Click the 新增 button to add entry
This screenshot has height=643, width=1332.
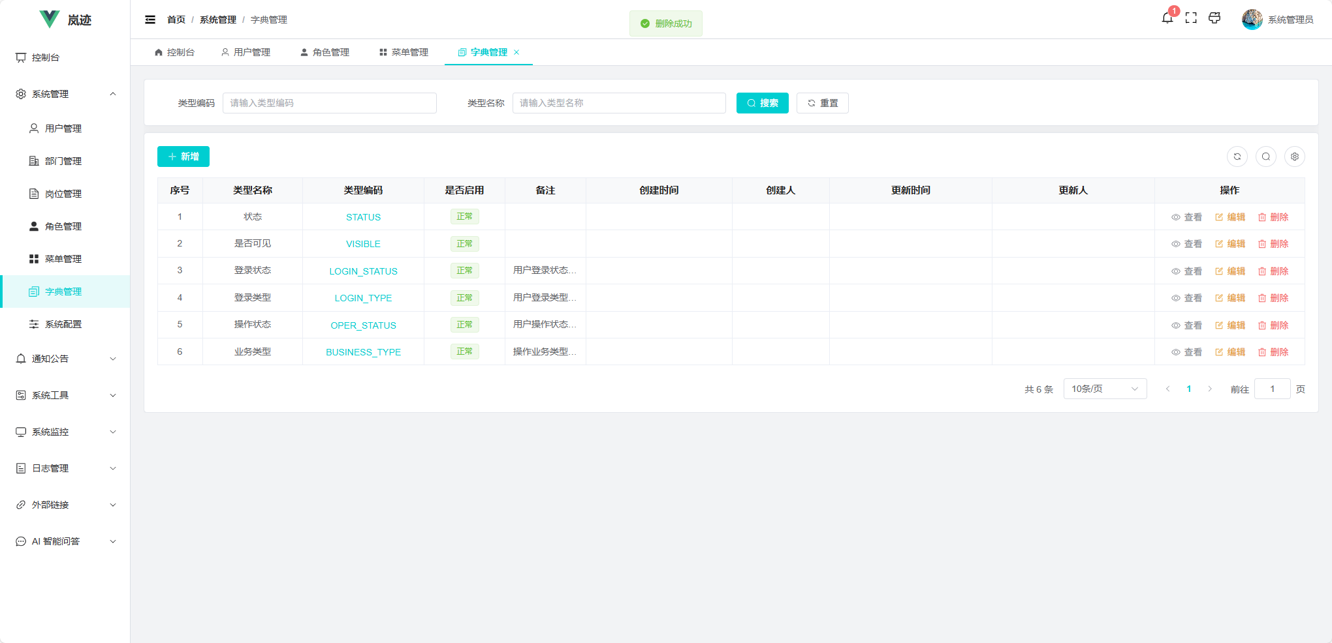click(x=183, y=157)
